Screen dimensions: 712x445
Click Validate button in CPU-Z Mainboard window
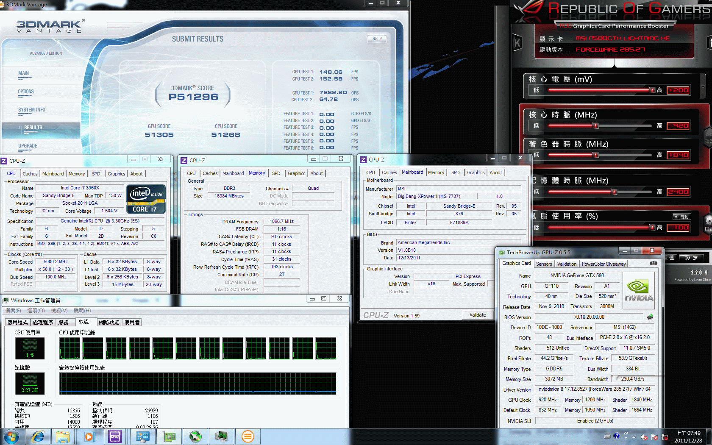pos(478,315)
